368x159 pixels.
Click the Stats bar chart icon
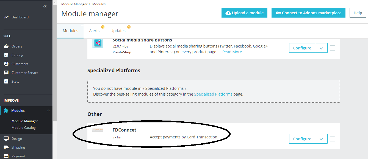pyautogui.click(x=6, y=82)
